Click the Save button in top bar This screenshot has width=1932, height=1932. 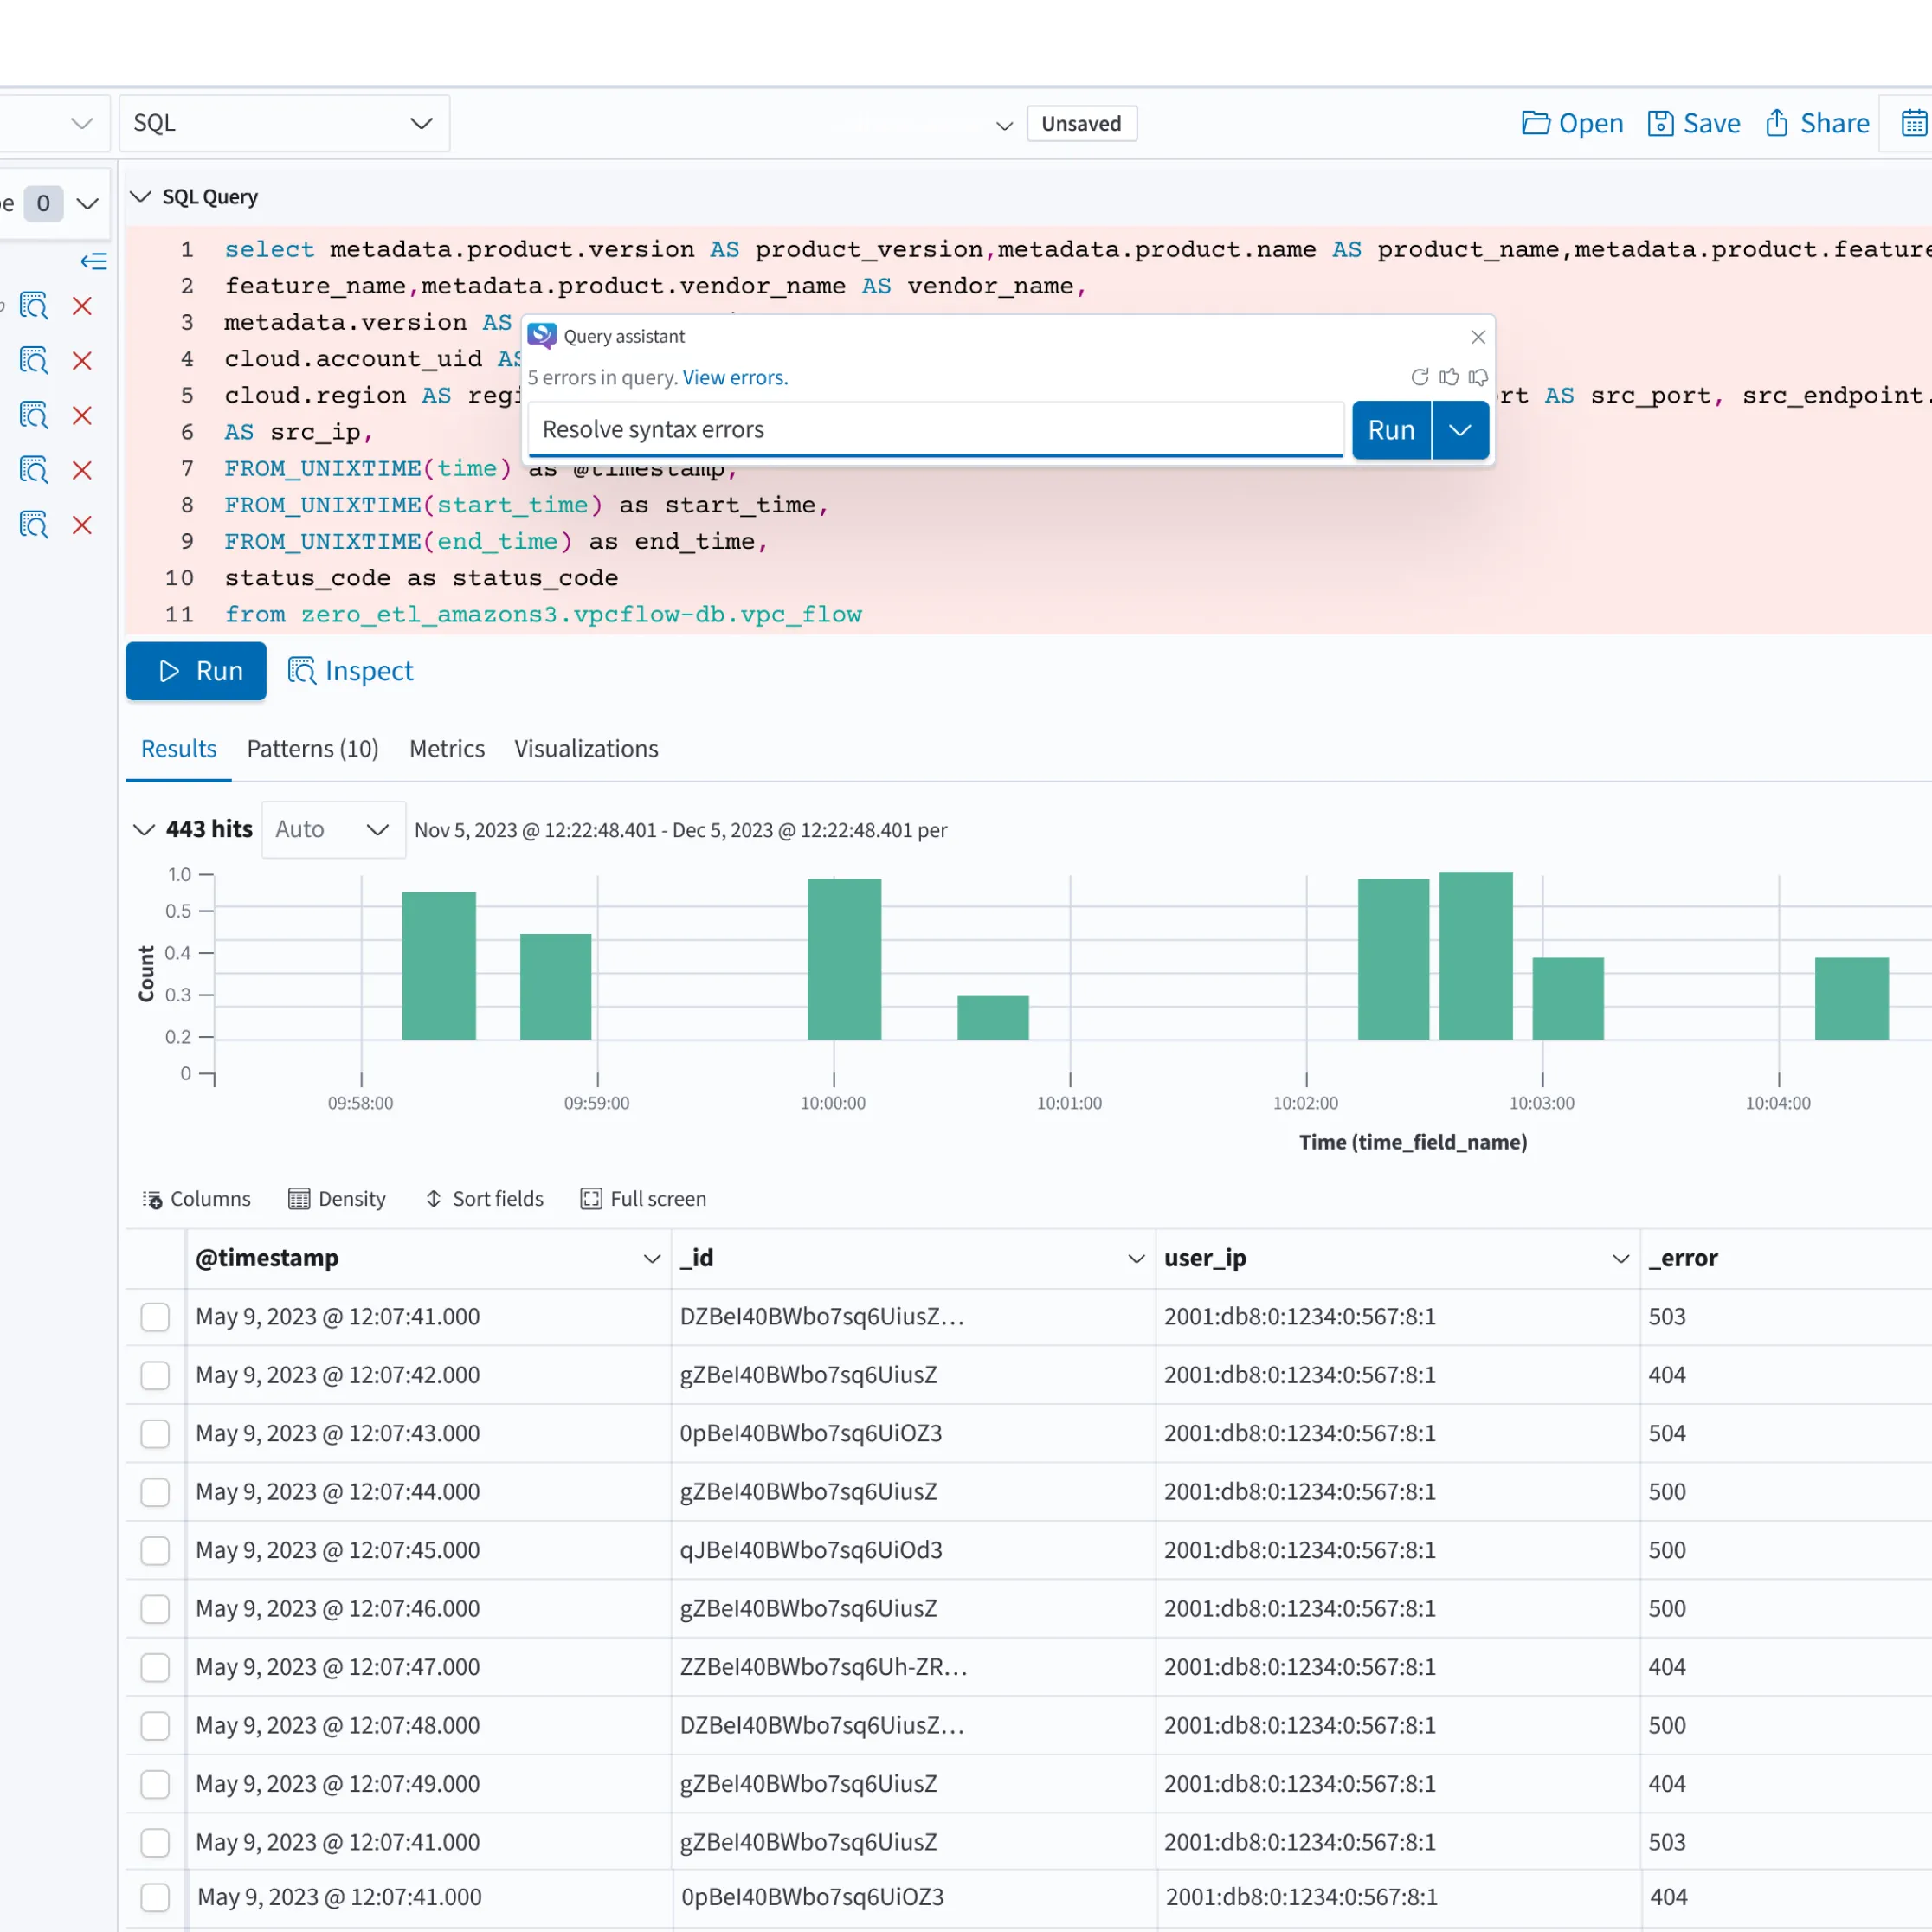(x=1693, y=123)
